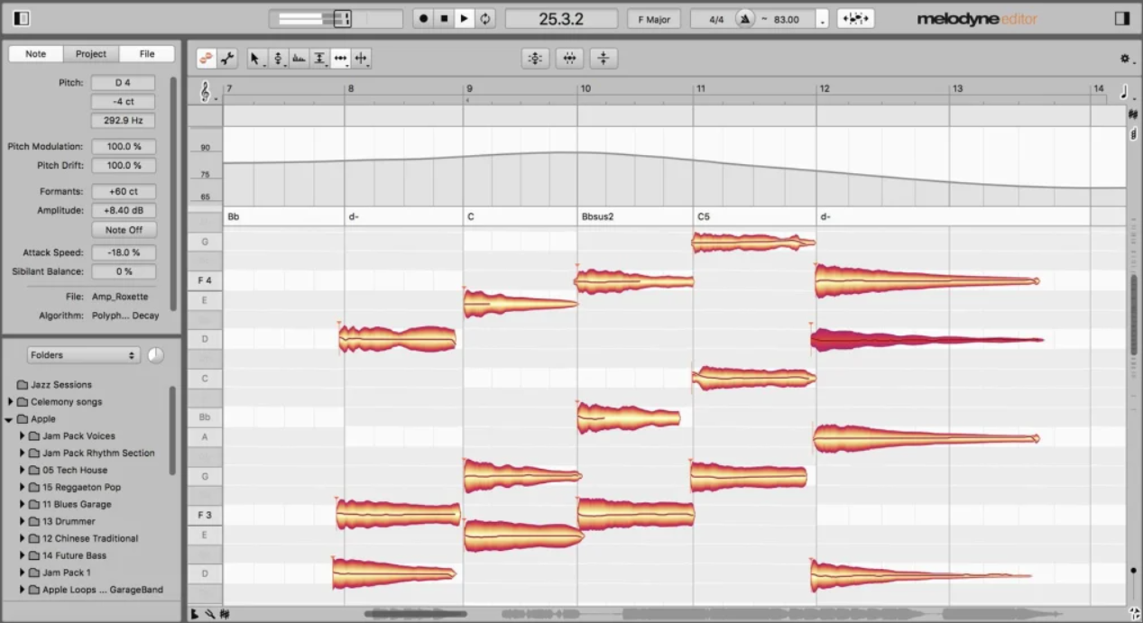1143x623 pixels.
Task: Select the amplitude tool
Action: [x=319, y=59]
